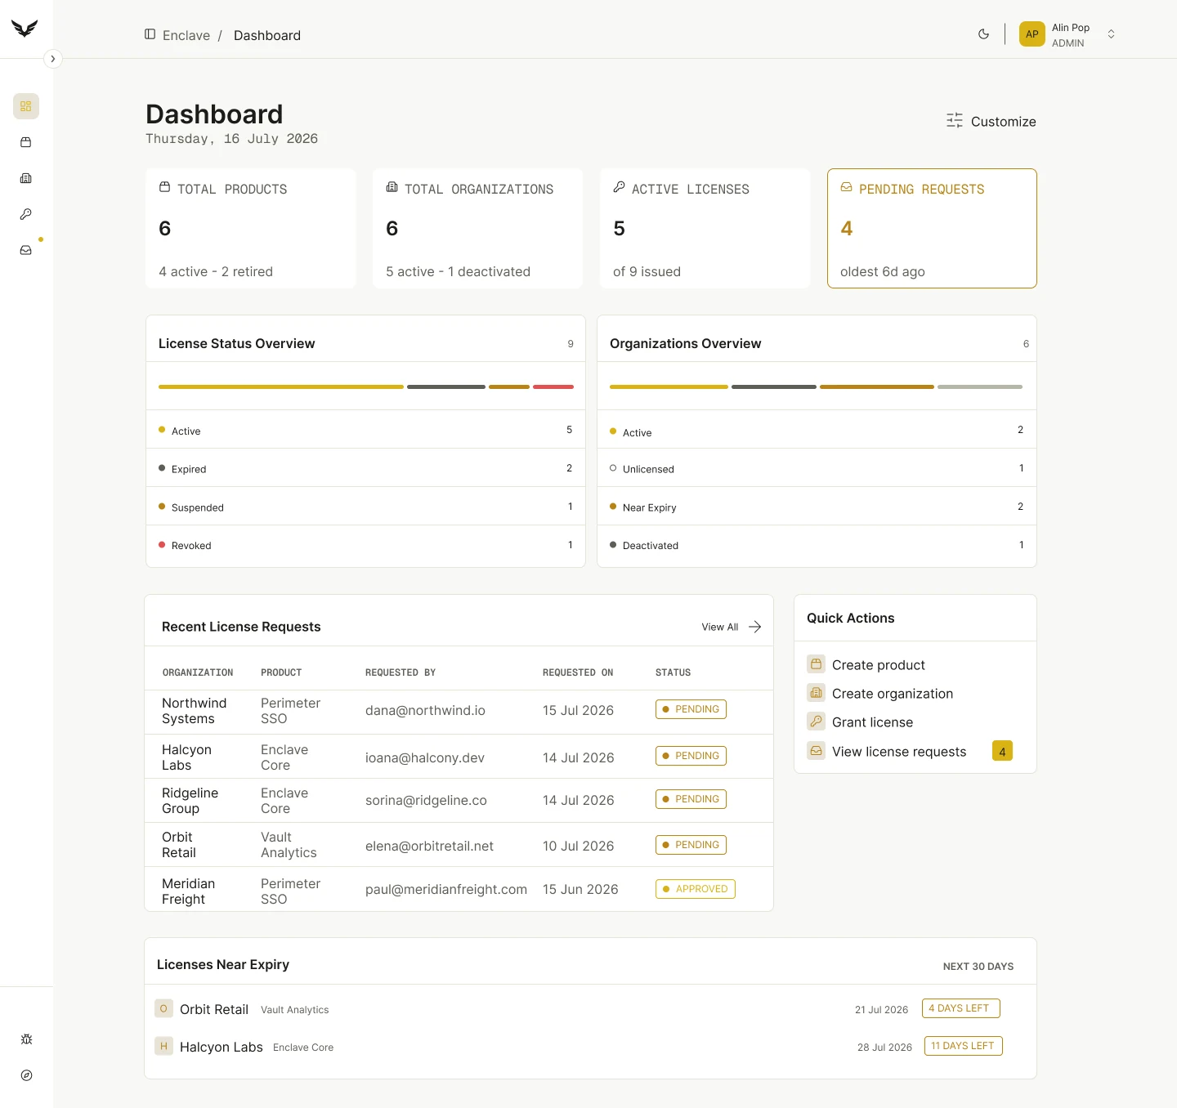Click the View license requests inbox icon
1177x1108 pixels.
pos(816,751)
